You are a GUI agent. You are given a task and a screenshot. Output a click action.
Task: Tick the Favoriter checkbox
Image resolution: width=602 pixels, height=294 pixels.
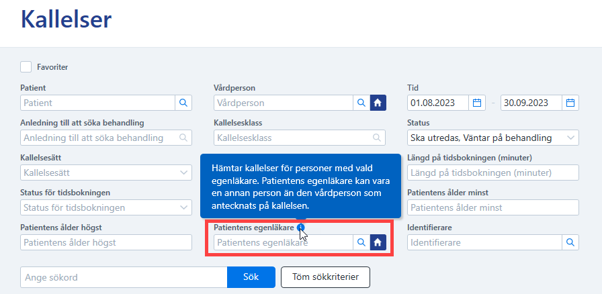26,66
